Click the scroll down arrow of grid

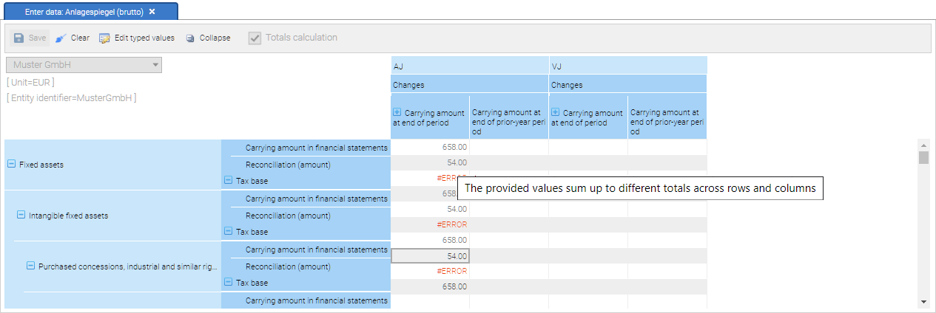(923, 302)
